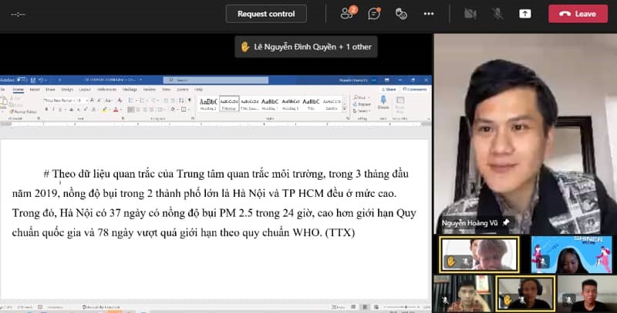This screenshot has width=617, height=313.
Task: Toggle the camera on or off
Action: tap(470, 13)
